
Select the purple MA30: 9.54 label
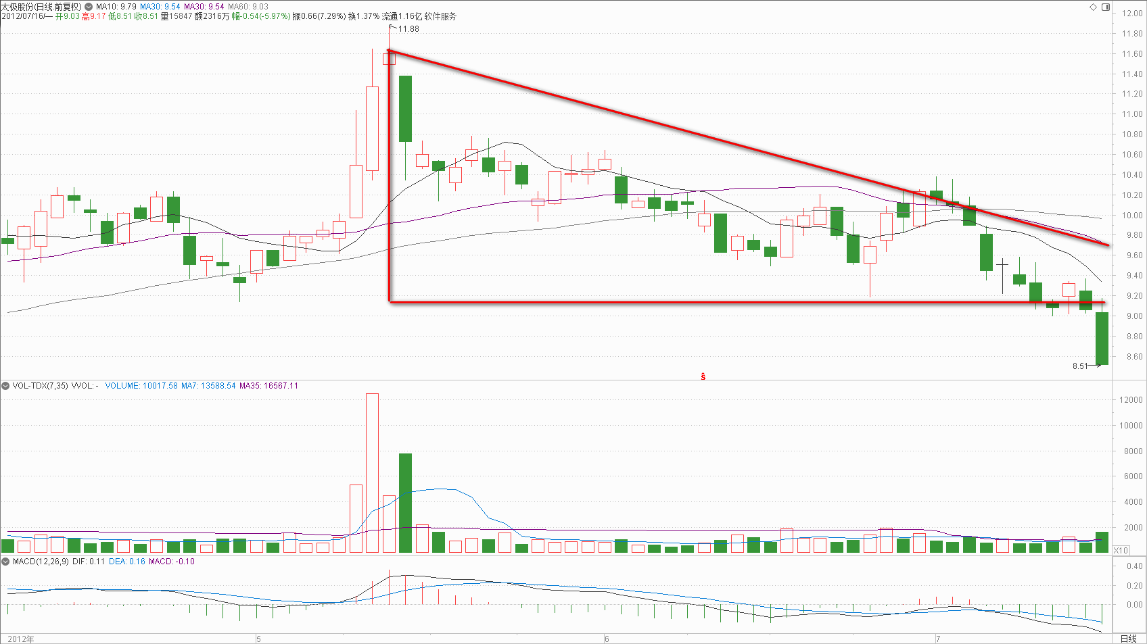[x=204, y=7]
